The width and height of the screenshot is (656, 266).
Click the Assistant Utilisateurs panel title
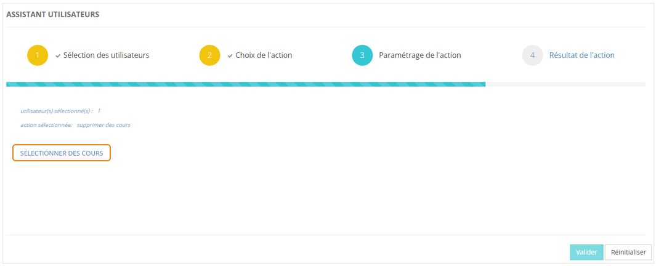coord(53,14)
